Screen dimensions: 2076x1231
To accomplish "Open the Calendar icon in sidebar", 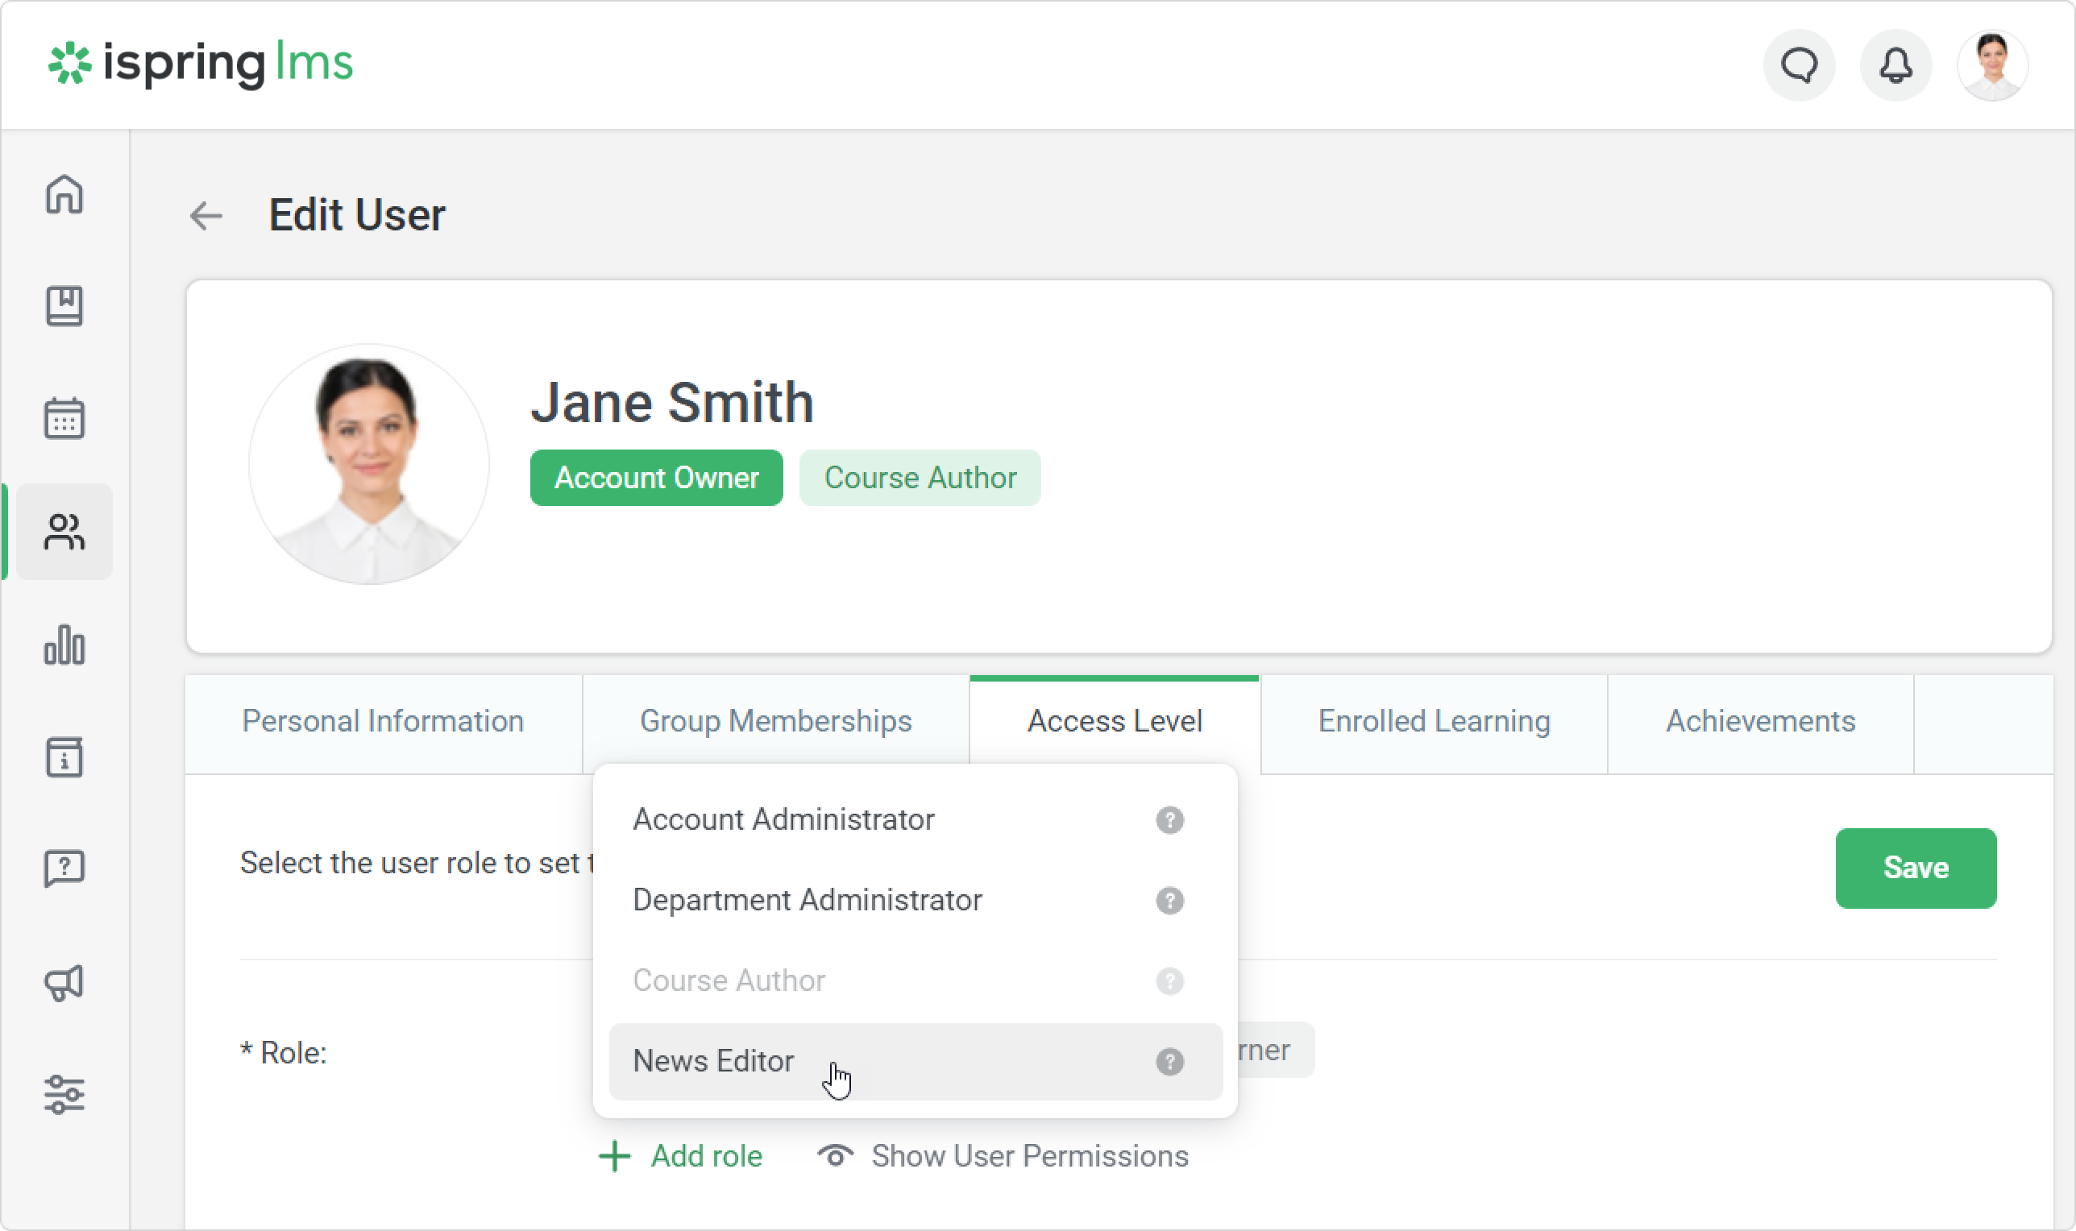I will pyautogui.click(x=64, y=418).
